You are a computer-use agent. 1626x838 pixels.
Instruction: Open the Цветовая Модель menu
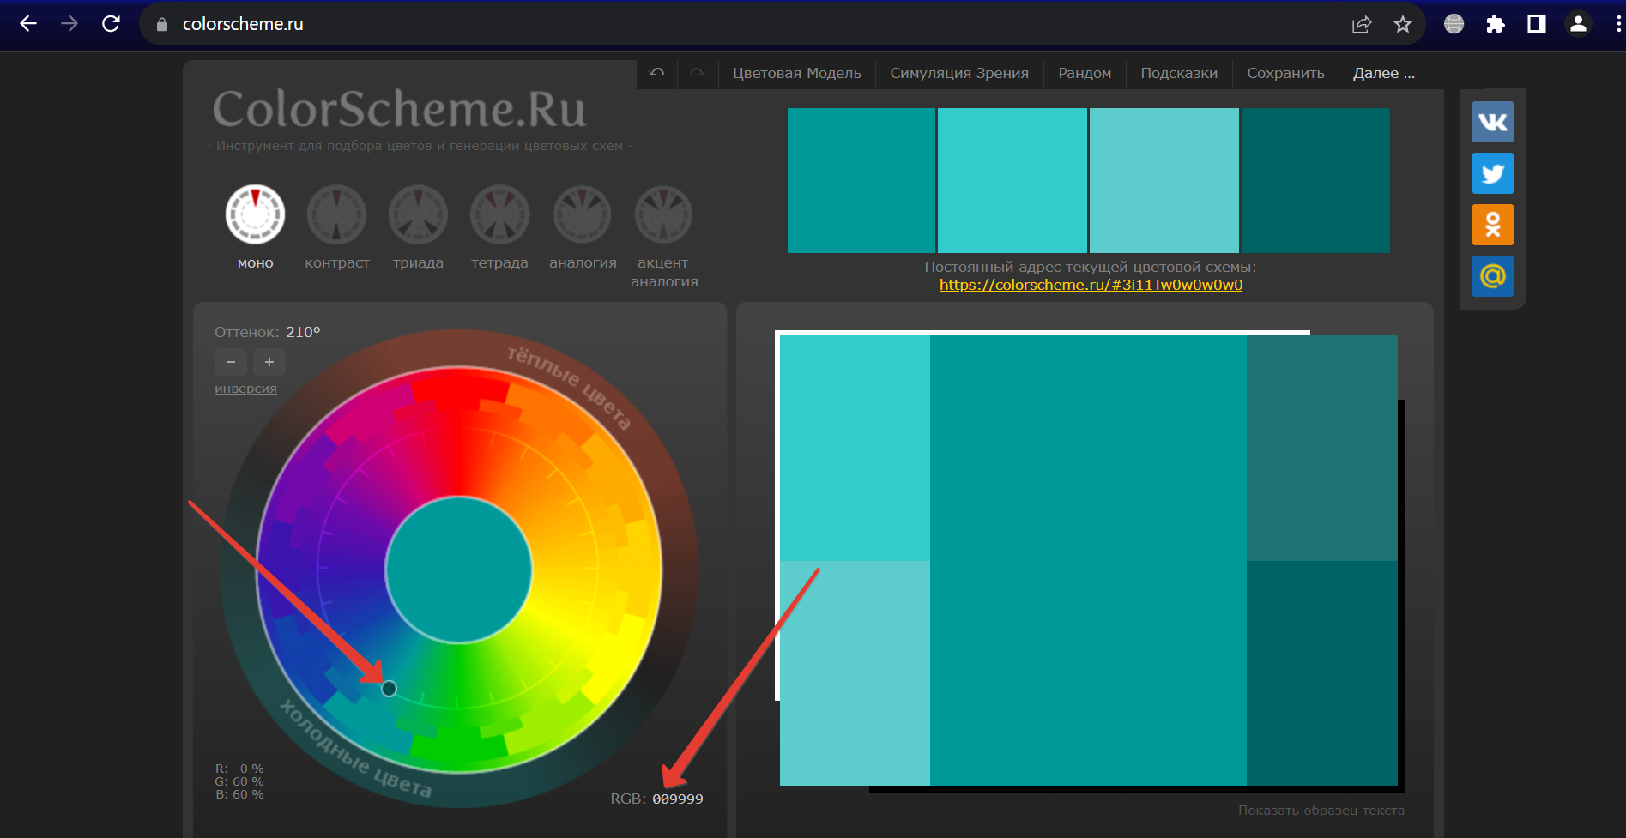click(x=796, y=73)
